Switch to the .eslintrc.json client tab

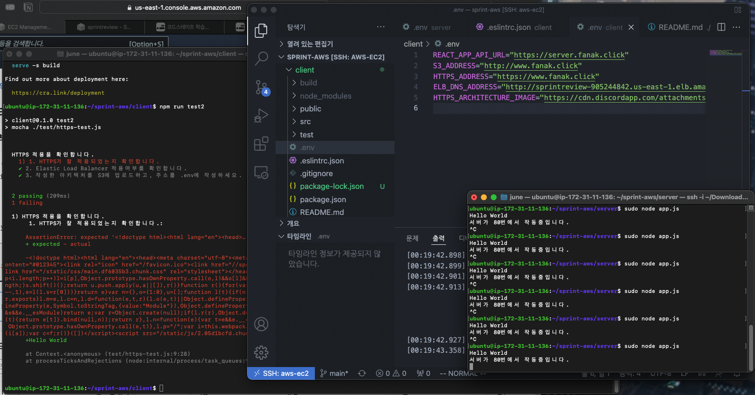click(x=514, y=27)
